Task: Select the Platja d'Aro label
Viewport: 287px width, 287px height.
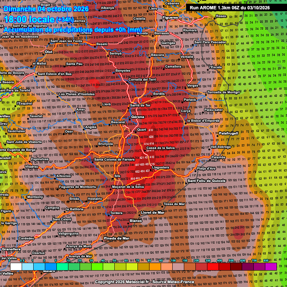Action: pyautogui.click(x=206, y=169)
